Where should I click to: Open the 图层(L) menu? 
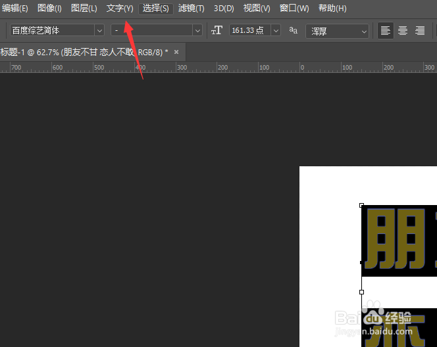coord(84,9)
